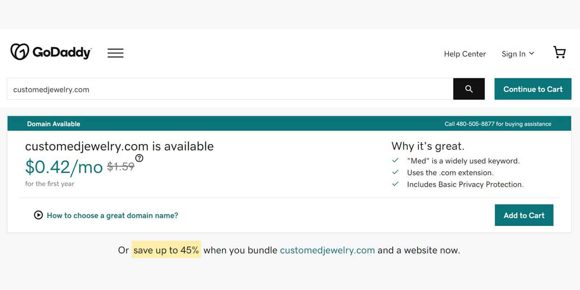Click the GoDaddy logo
Viewport: 580px width, 290px height.
pos(51,52)
